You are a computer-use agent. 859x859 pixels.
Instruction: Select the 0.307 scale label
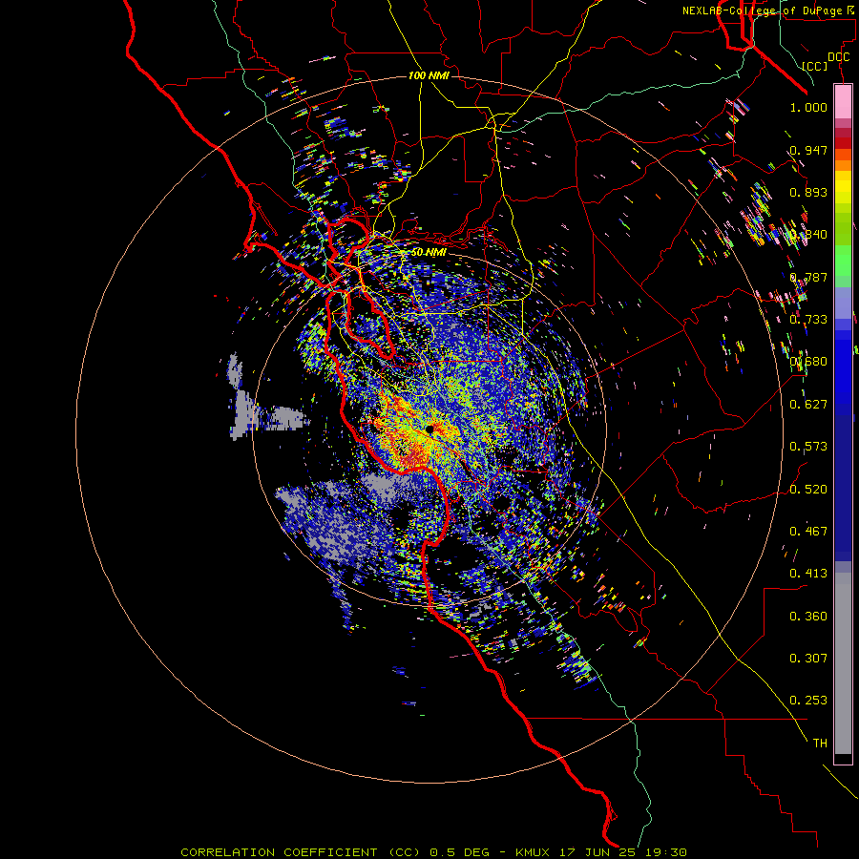(808, 659)
